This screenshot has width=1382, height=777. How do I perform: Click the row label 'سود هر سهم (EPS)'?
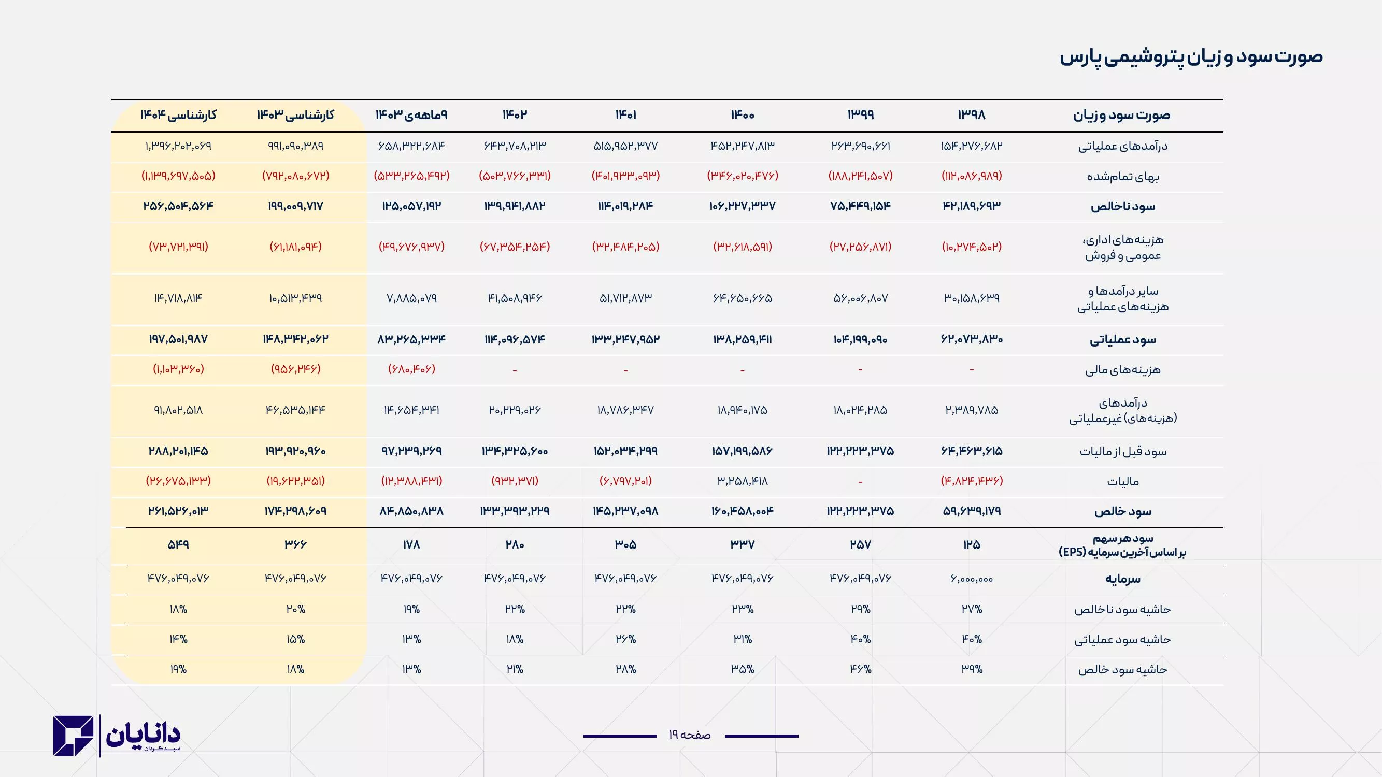(1123, 545)
